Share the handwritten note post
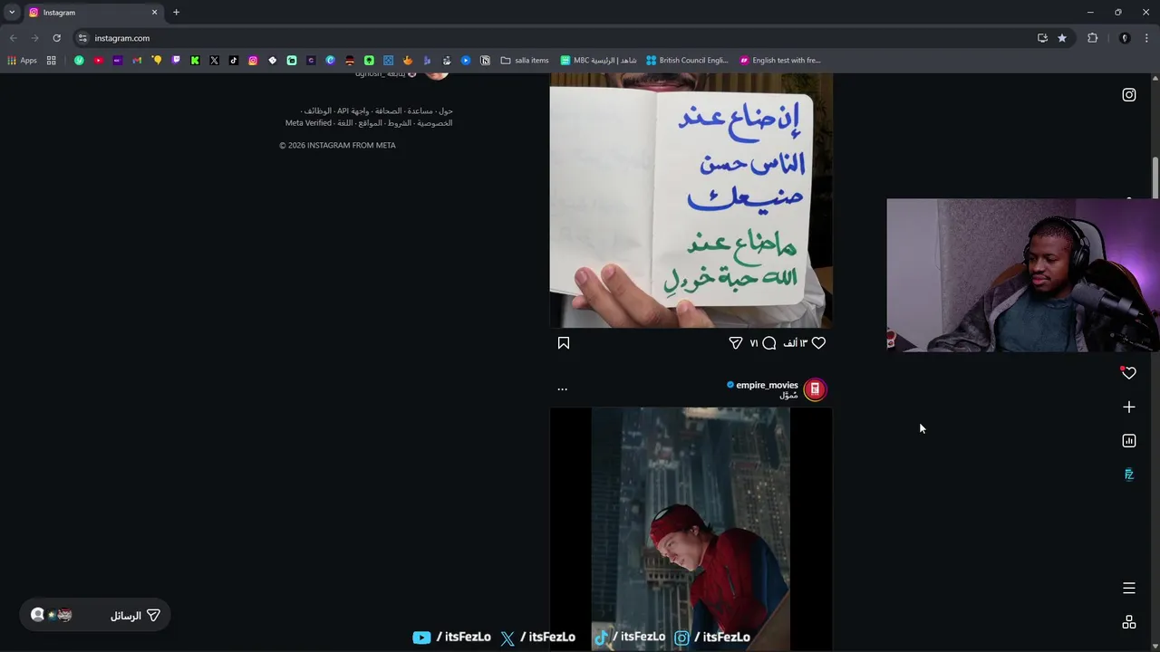 [736, 343]
